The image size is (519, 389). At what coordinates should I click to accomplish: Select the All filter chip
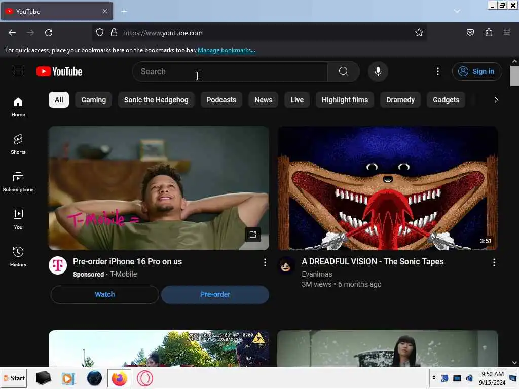coord(59,100)
